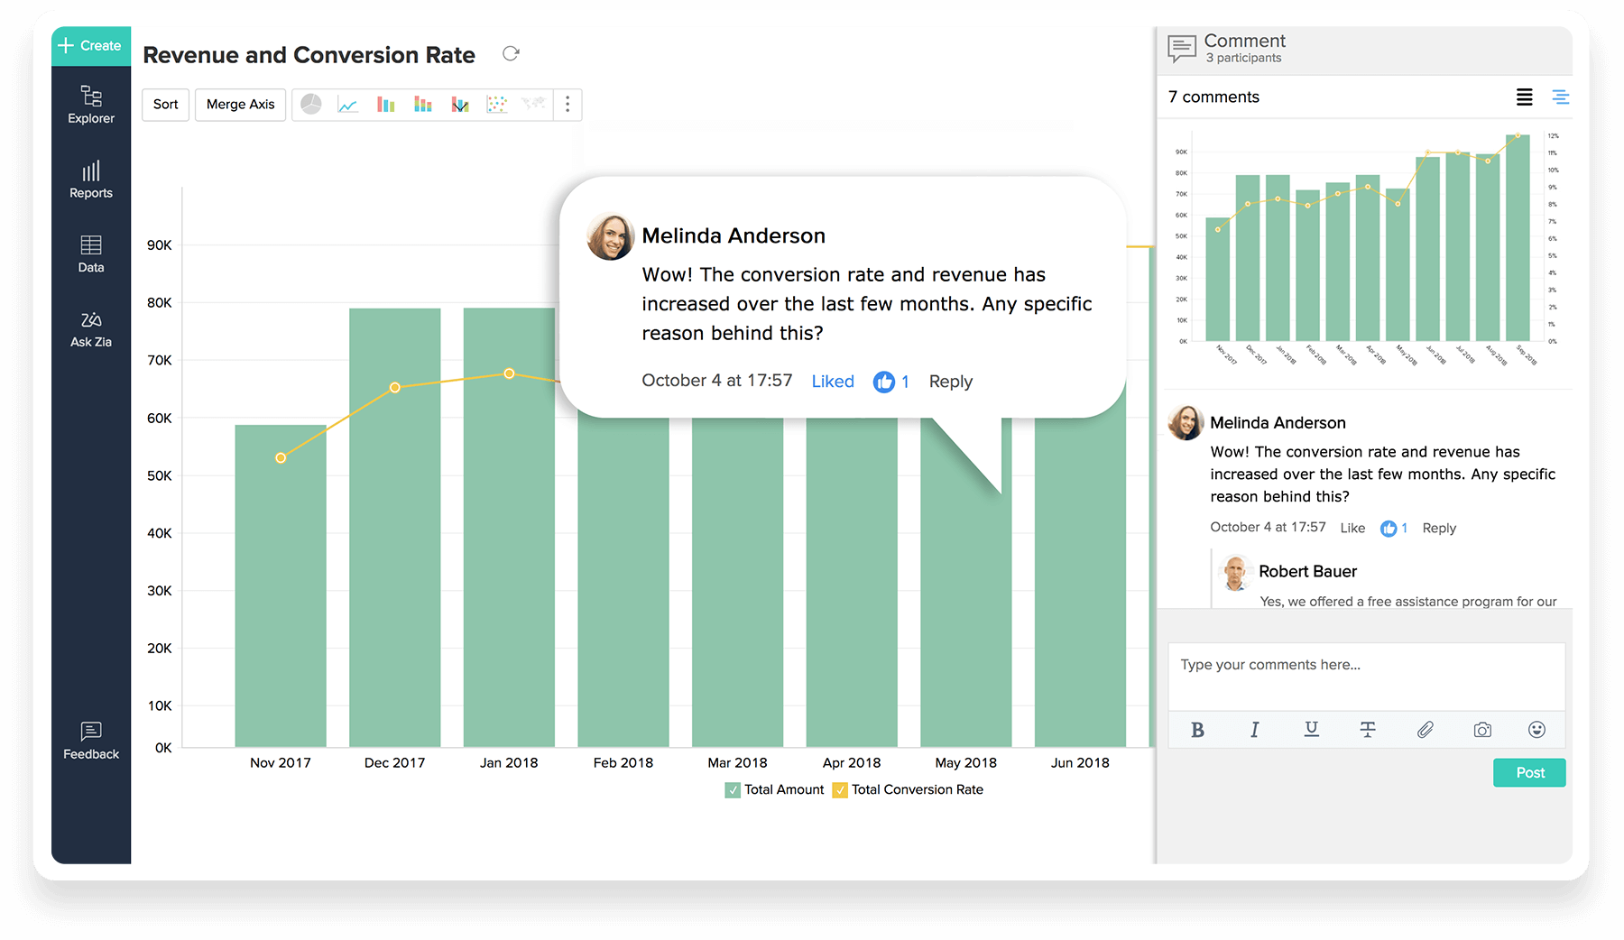This screenshot has height=940, width=1624.
Task: Select the scatter plot chart icon
Action: pos(496,105)
